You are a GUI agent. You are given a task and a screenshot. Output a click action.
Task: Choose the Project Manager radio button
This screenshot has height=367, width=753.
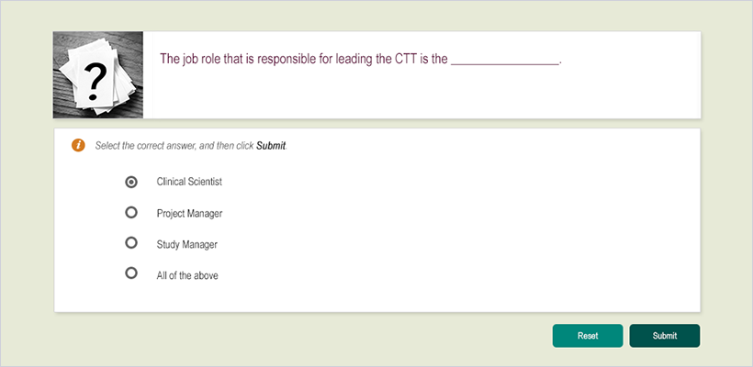(x=131, y=213)
